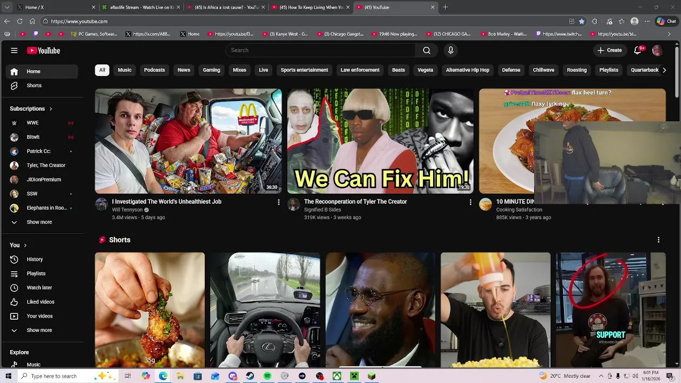Open the McDonald's truck video thumbnail

coord(188,141)
